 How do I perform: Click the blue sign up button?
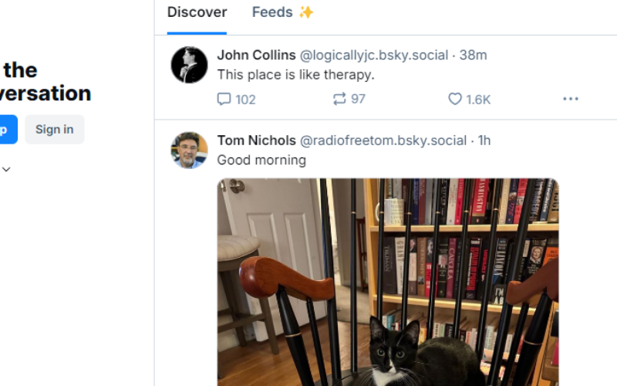click(x=6, y=129)
